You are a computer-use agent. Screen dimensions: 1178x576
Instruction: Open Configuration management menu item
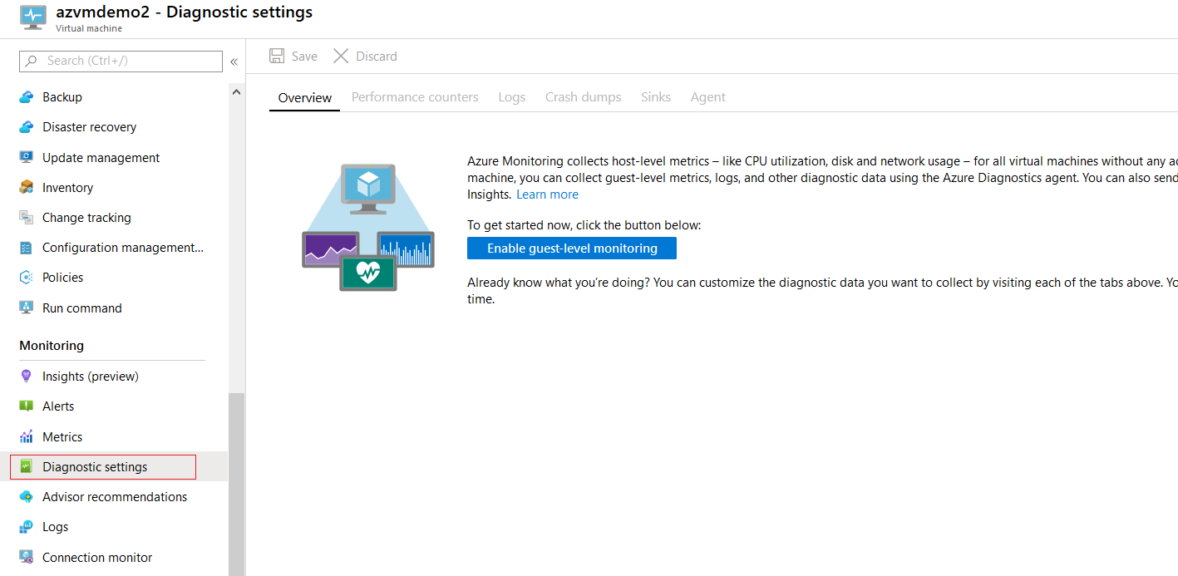click(123, 248)
